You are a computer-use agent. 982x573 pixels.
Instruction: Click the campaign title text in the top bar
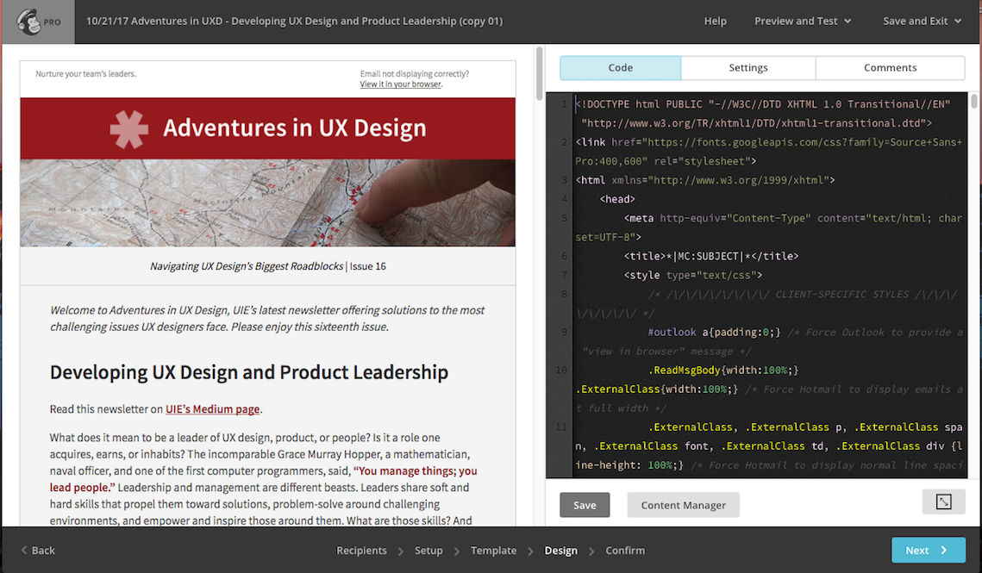coord(294,22)
